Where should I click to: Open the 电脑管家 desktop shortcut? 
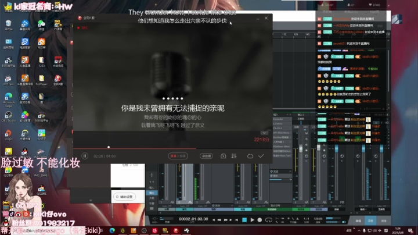click(x=25, y=43)
